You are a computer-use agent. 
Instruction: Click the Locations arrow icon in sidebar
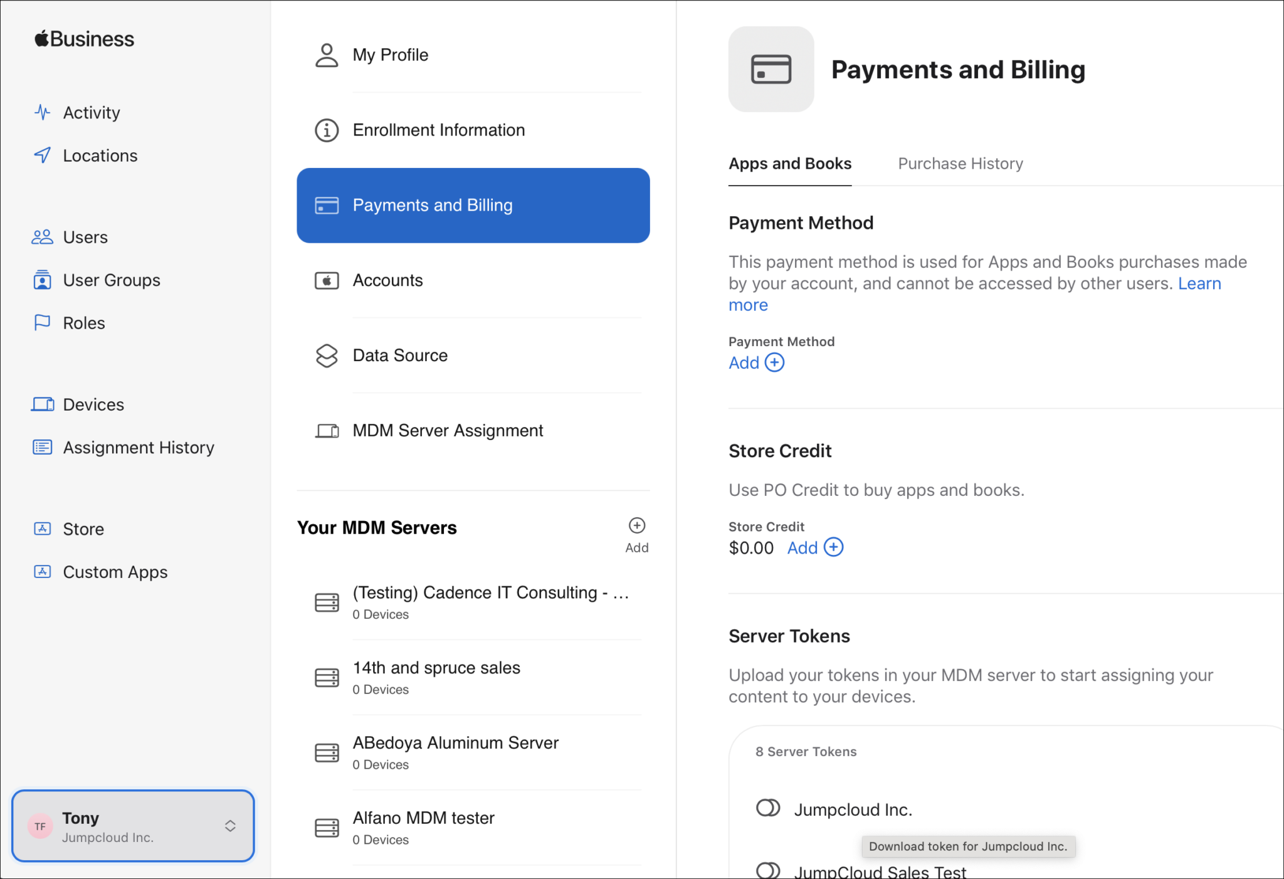coord(42,155)
